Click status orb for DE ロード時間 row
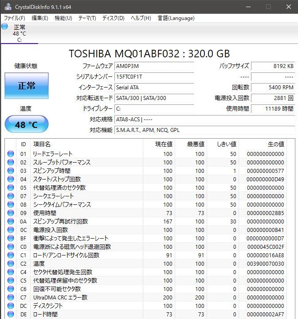The image size is (298, 319). coord(11,314)
